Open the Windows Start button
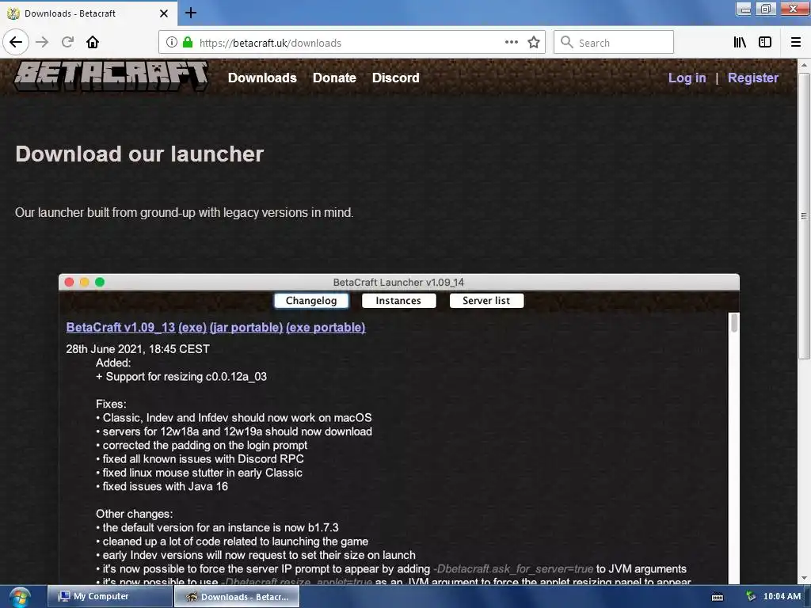The width and height of the screenshot is (811, 608). click(20, 597)
